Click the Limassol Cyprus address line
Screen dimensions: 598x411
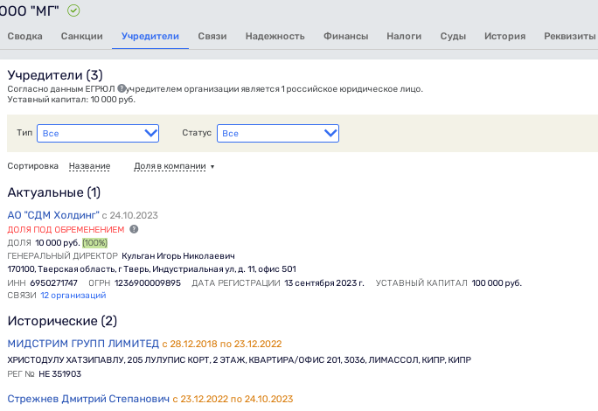(240, 360)
